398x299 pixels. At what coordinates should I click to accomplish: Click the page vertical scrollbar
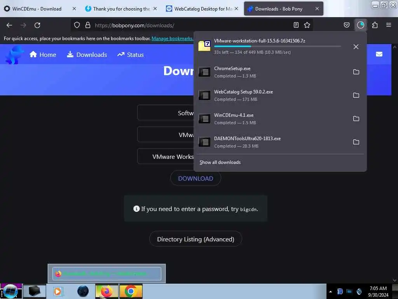pos(395,164)
